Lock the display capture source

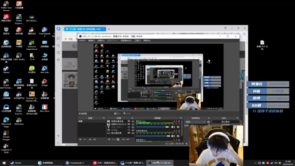point(133,133)
